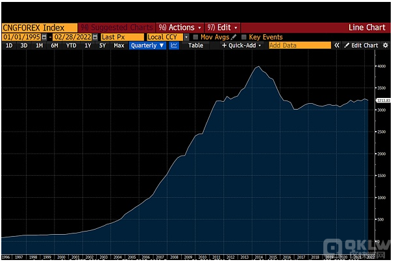394x262 pixels.
Task: Open 90) Suggested Charts
Action: click(116, 28)
